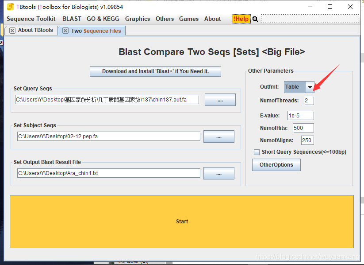Switch to the About TBtools tab
364x265 pixels.
click(35, 30)
